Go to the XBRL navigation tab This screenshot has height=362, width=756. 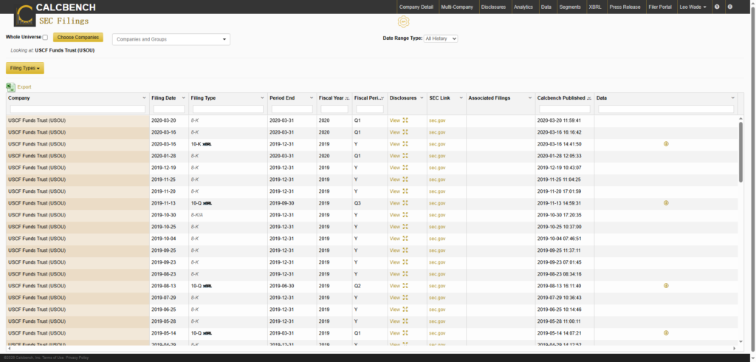(595, 7)
